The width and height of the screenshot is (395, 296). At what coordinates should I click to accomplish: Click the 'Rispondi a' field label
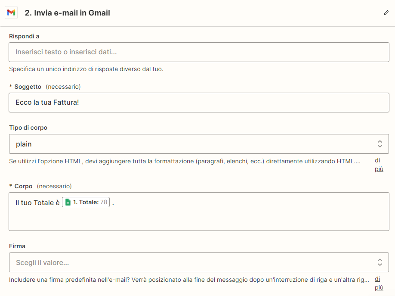click(24, 36)
